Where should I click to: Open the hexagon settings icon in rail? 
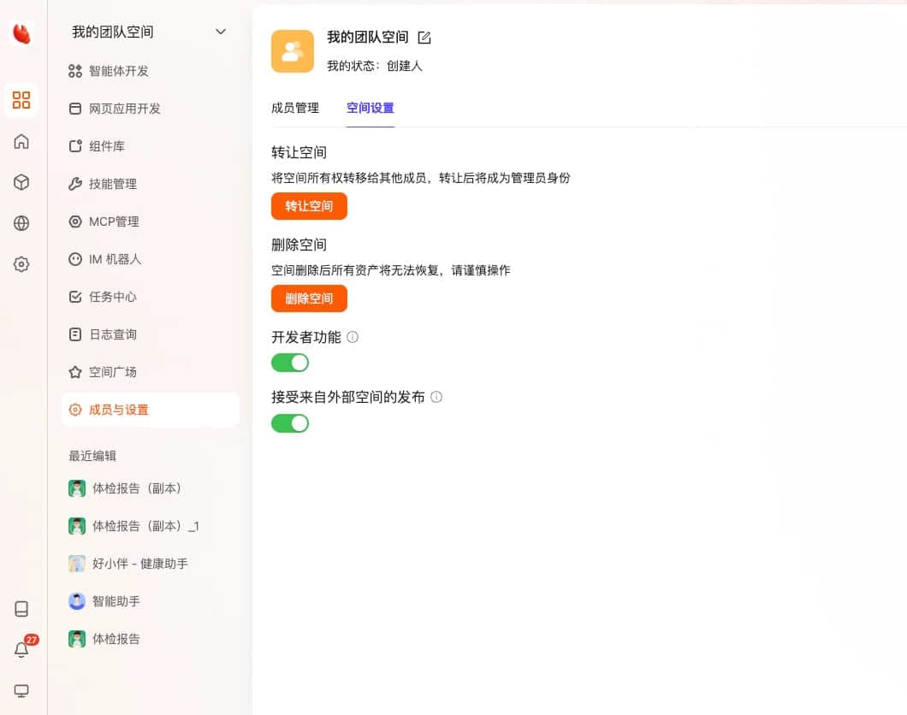(x=21, y=264)
